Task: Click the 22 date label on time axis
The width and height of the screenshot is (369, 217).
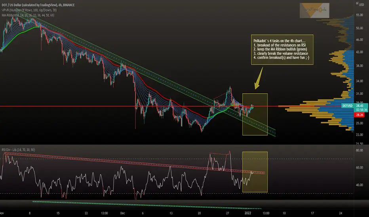Action: pos(86,213)
